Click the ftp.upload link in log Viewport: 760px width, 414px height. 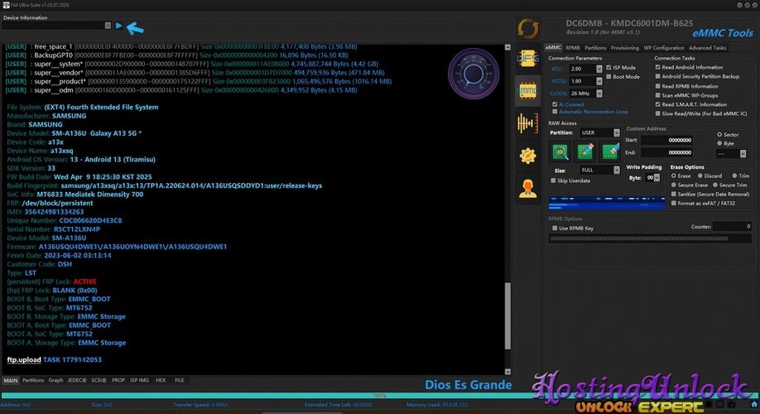tap(24, 359)
